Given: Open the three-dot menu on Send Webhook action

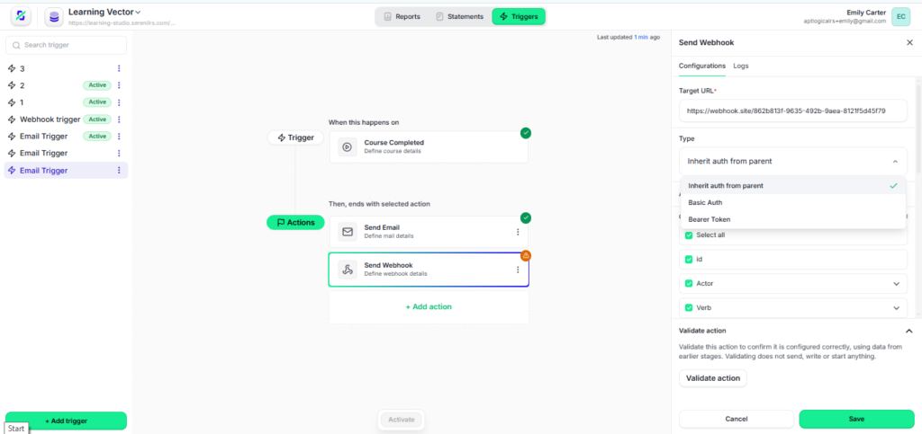Looking at the screenshot, I should pos(518,270).
